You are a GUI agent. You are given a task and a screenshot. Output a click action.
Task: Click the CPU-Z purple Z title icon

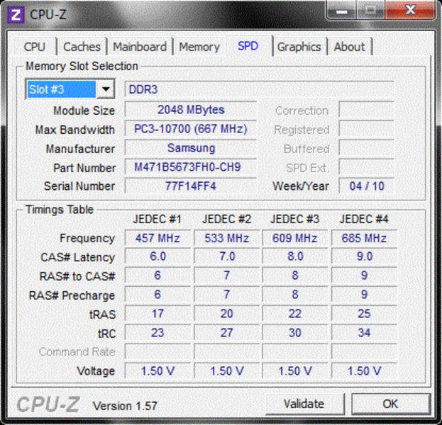click(16, 15)
